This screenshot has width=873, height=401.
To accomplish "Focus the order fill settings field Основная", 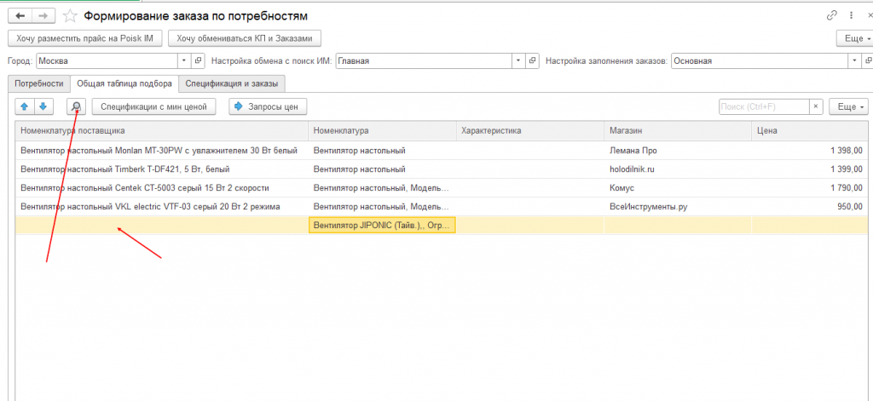I will coord(760,60).
